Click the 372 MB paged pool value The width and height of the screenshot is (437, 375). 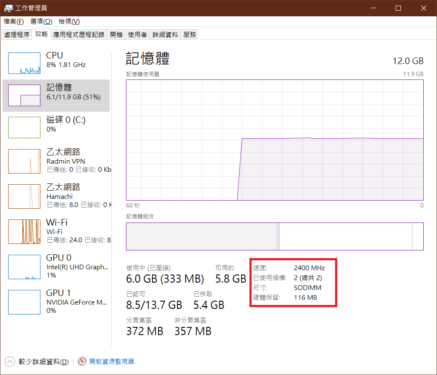(x=145, y=331)
